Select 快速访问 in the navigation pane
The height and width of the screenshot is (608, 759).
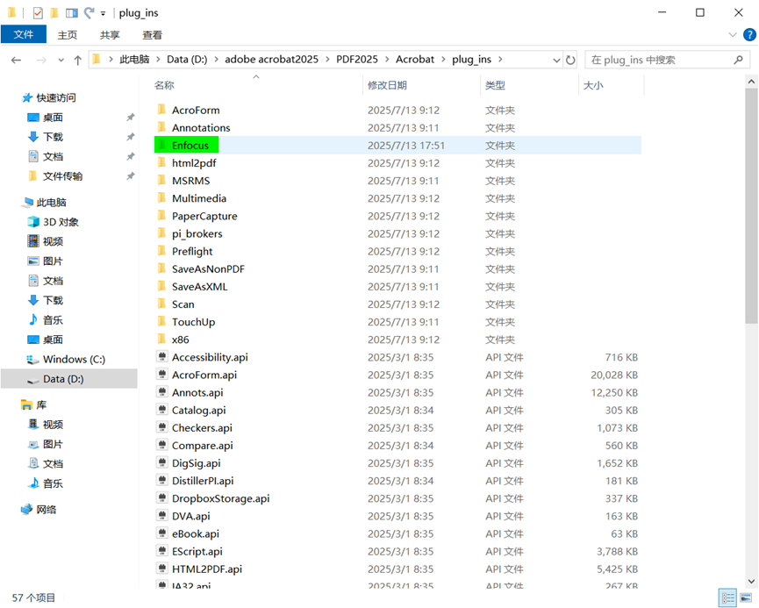point(55,97)
